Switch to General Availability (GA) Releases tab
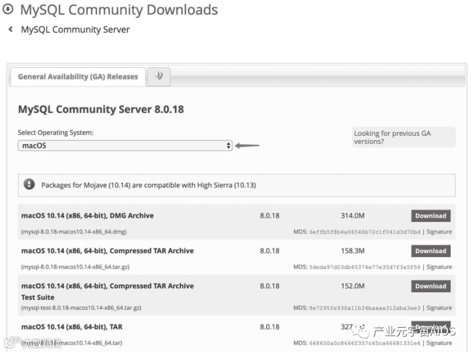The height and width of the screenshot is (352, 471). tap(78, 77)
